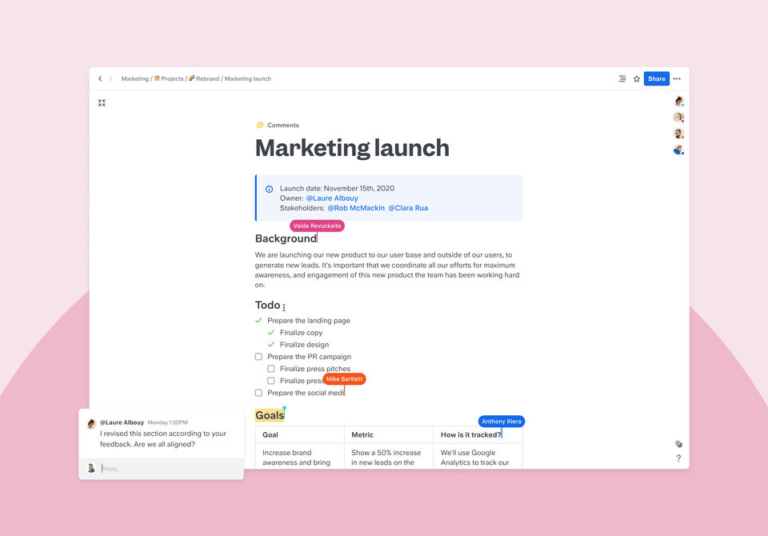Open the @Clara Rua mention
Screen dimensions: 768x536
[x=408, y=208]
